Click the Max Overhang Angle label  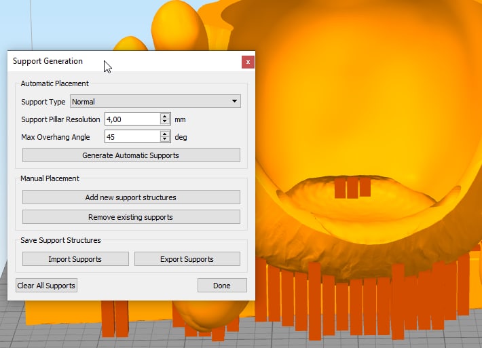coord(56,137)
